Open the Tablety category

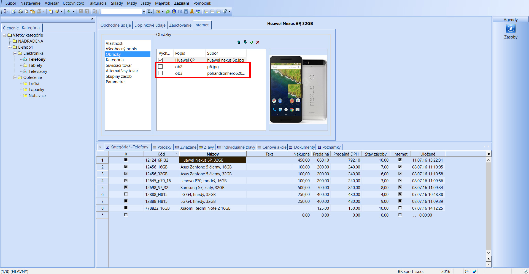(35, 65)
